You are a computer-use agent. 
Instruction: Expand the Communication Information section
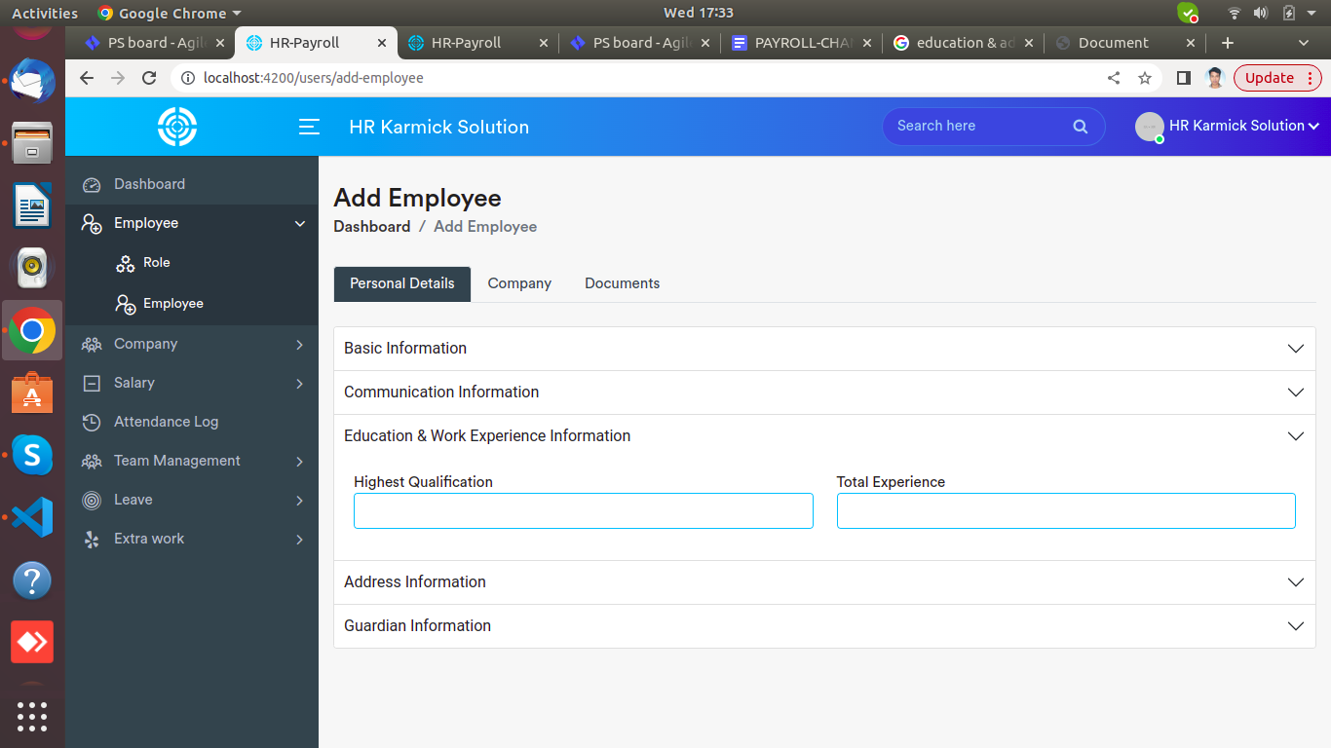click(824, 393)
